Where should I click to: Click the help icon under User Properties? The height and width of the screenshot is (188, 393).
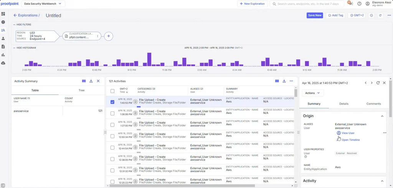(x=305, y=157)
